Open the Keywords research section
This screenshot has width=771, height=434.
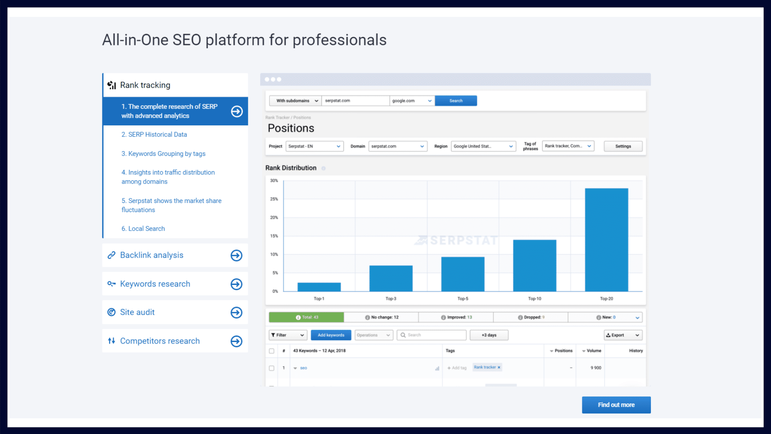(x=175, y=284)
